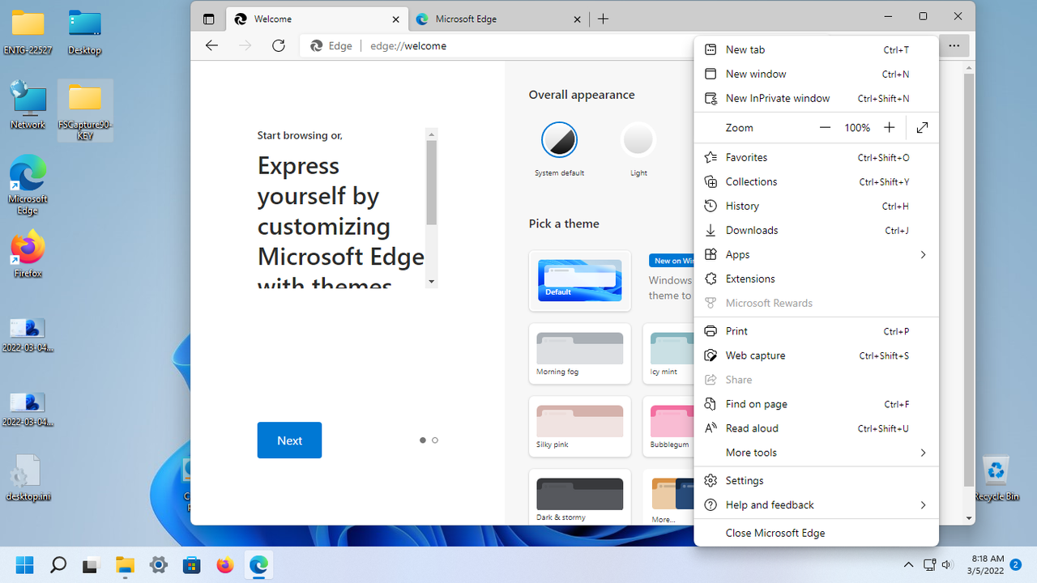
Task: Zoom out with the minus icon
Action: [825, 127]
